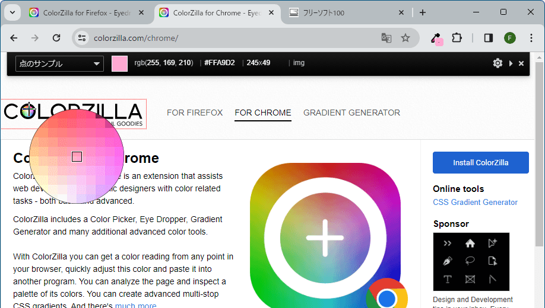Screen dimensions: 545x308
Task: Collapse the ColorZilla bar with arrow
Action: coord(511,63)
